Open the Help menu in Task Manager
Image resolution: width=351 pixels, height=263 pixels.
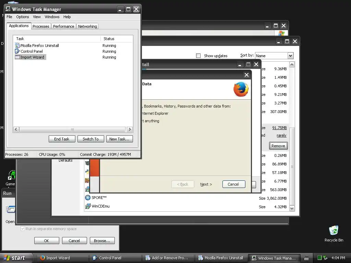tap(67, 17)
